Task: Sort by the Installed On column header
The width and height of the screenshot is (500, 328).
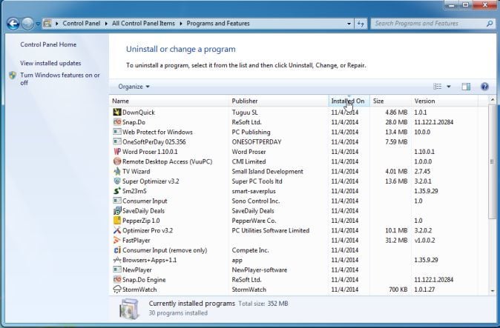Action: coord(349,101)
